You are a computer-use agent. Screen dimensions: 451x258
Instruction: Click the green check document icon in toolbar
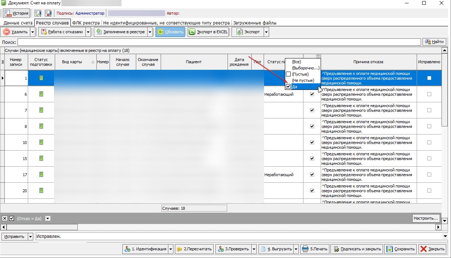[x=38, y=13]
